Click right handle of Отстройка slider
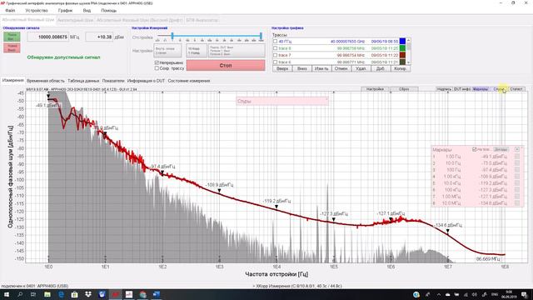 [261, 36]
